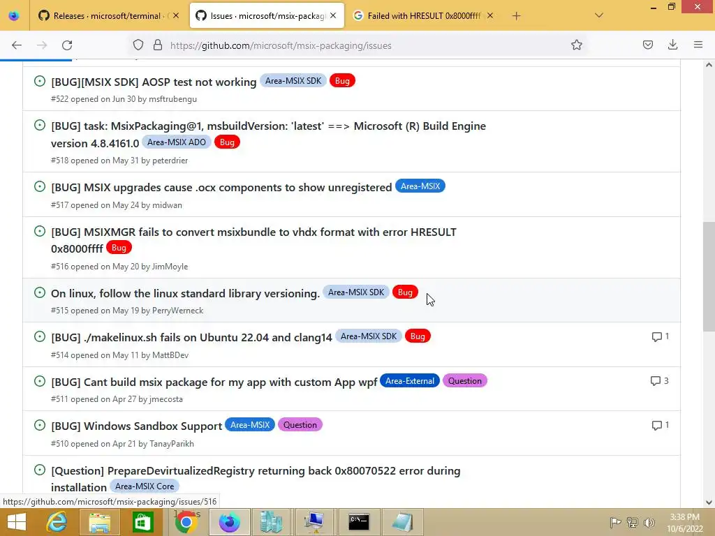Click the Question label on issue #511
The image size is (715, 536).
[464, 380]
